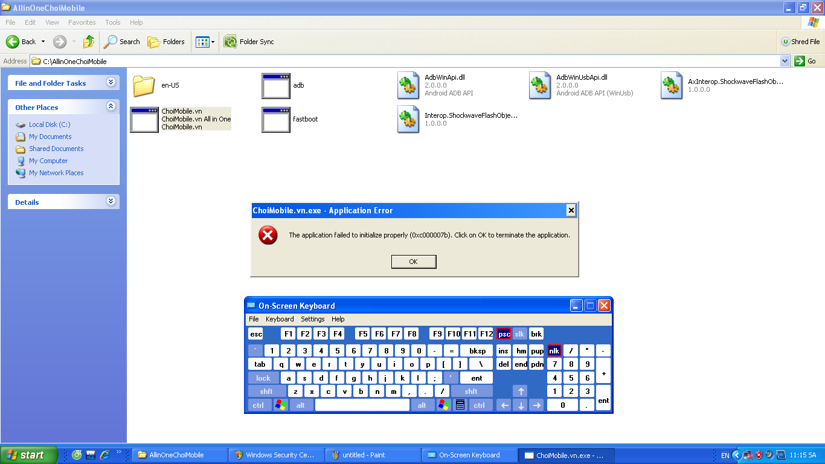
Task: Toggle the right shft key
Action: [471, 391]
